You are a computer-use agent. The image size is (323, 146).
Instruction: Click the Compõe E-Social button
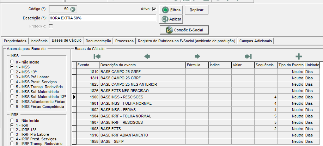click(x=184, y=30)
